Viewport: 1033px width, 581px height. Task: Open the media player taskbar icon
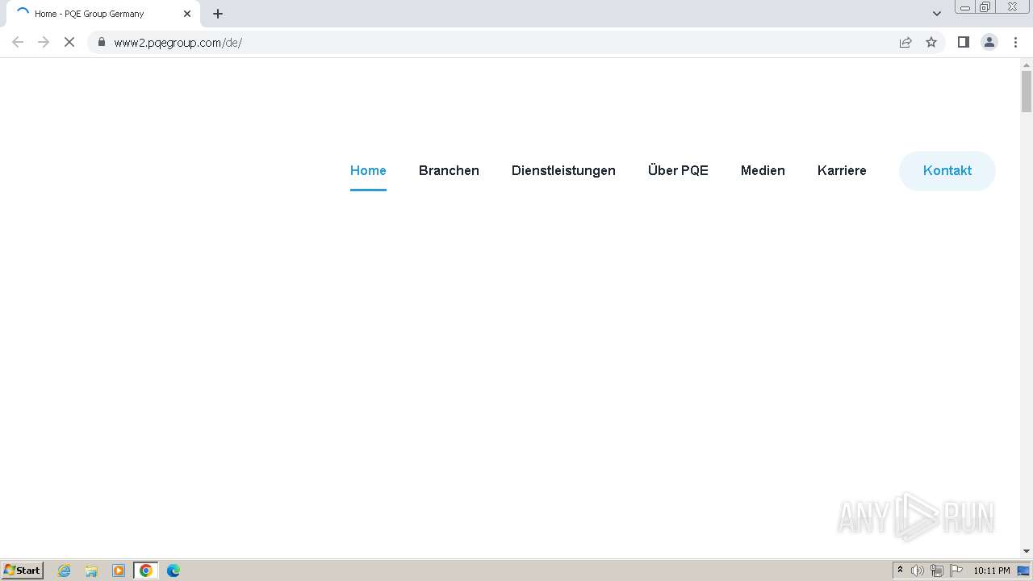click(119, 571)
